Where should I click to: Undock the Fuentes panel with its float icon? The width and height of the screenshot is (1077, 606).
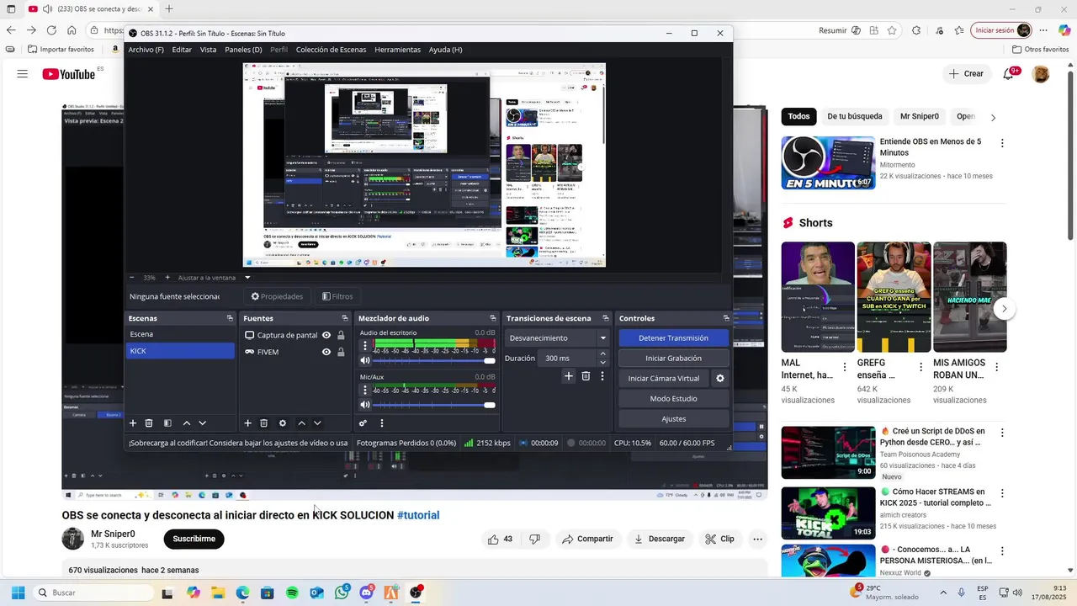344,318
